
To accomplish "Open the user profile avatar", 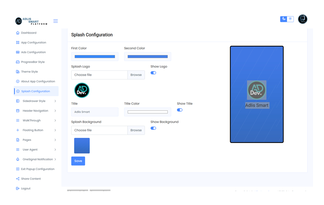I will (302, 19).
